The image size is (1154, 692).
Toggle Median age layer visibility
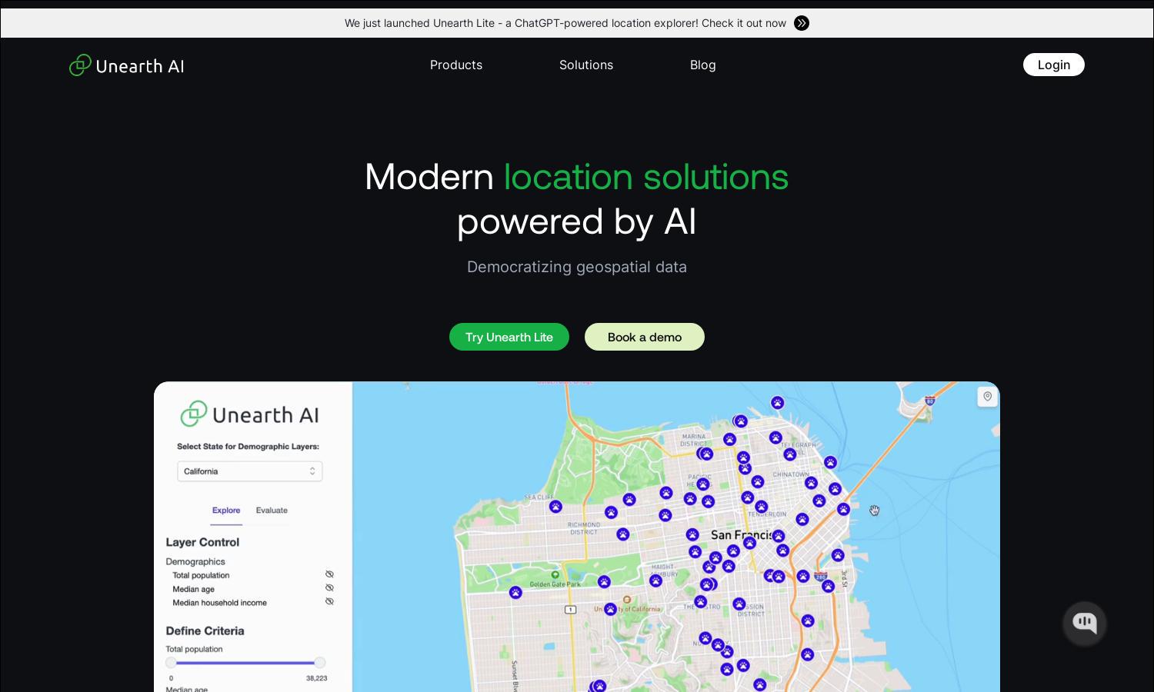pyautogui.click(x=329, y=588)
